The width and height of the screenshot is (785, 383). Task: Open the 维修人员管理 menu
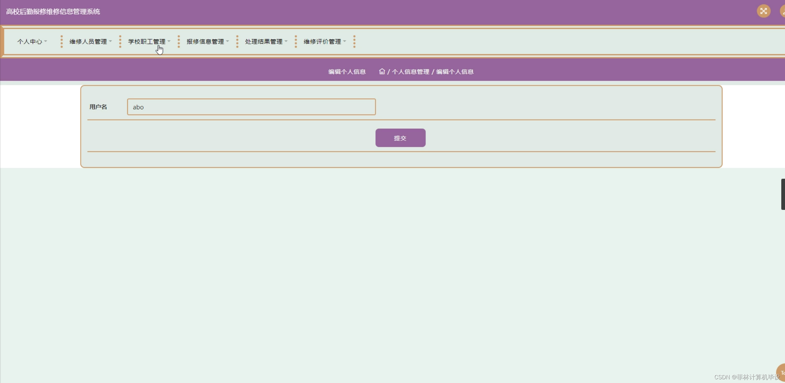pyautogui.click(x=88, y=41)
